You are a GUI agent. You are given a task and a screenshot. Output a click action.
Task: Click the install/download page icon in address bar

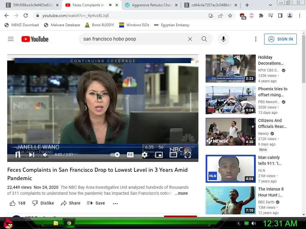pos(211,16)
